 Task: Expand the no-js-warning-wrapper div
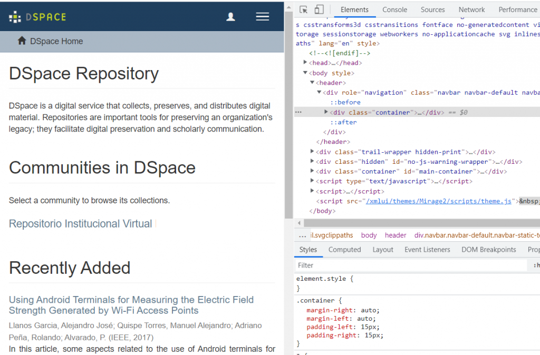312,161
